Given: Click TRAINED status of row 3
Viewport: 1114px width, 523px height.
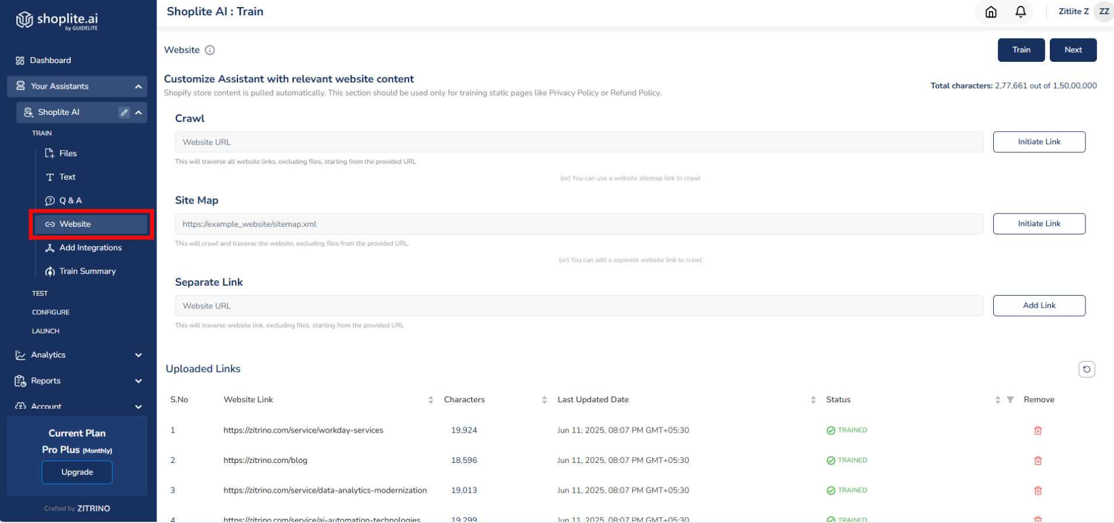Looking at the screenshot, I should click(847, 490).
